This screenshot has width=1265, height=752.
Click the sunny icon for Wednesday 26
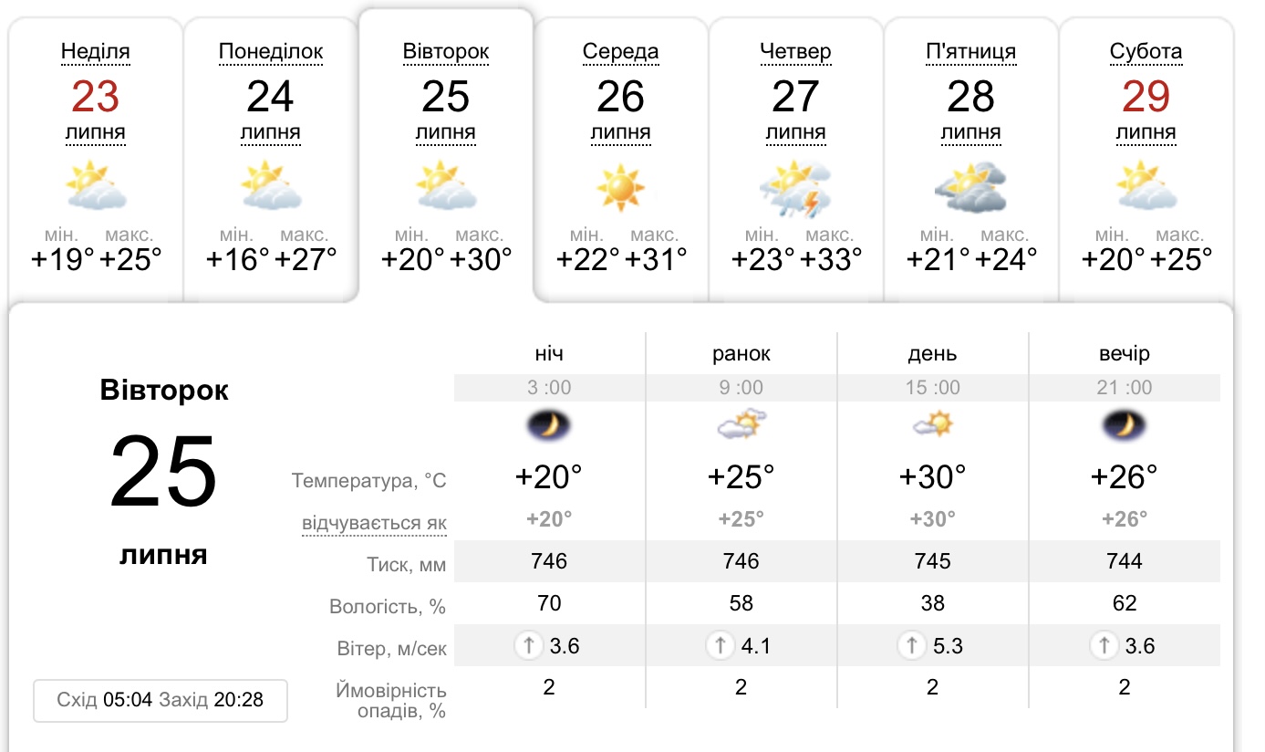tap(620, 186)
